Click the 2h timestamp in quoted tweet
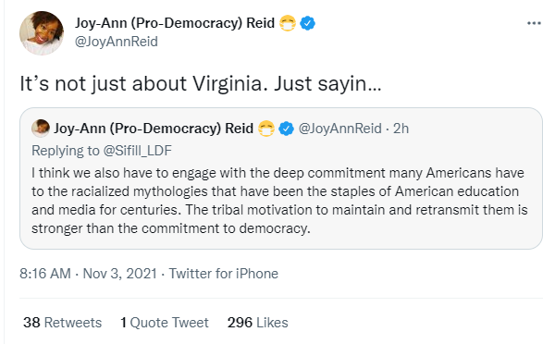This screenshot has height=344, width=555. coord(401,129)
